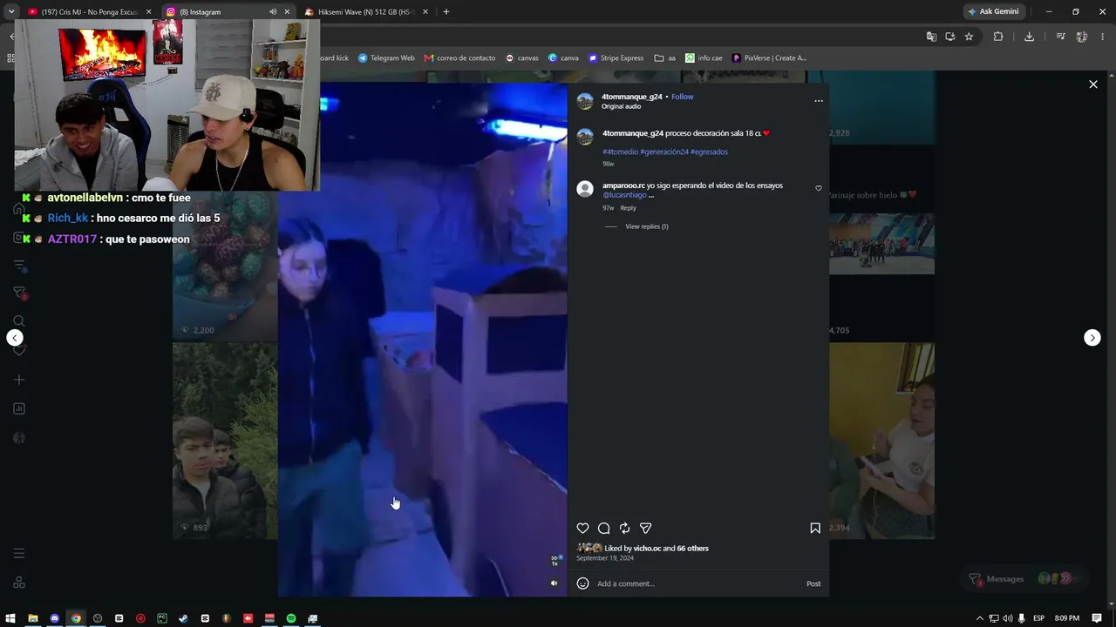Viewport: 1116px width, 627px height.
Task: View the 66 others who liked
Action: tap(693, 549)
